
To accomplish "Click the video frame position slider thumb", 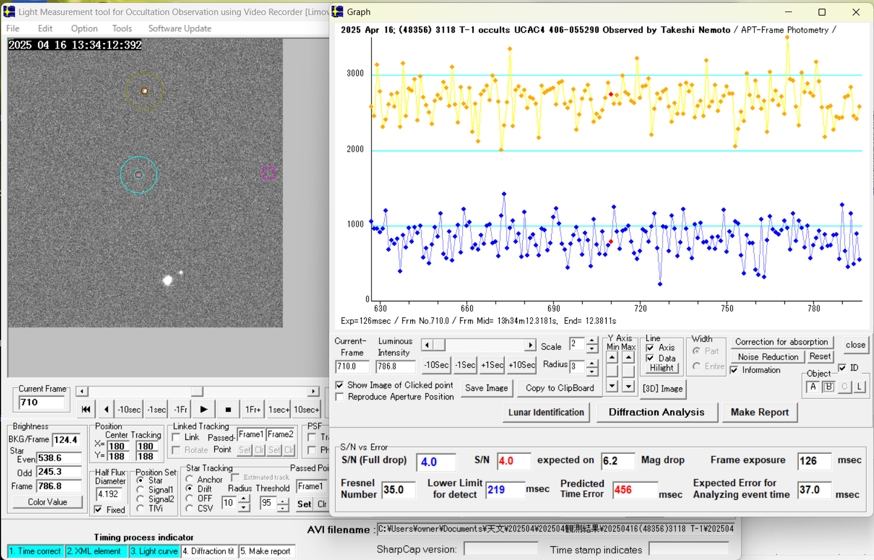I will coord(197,391).
